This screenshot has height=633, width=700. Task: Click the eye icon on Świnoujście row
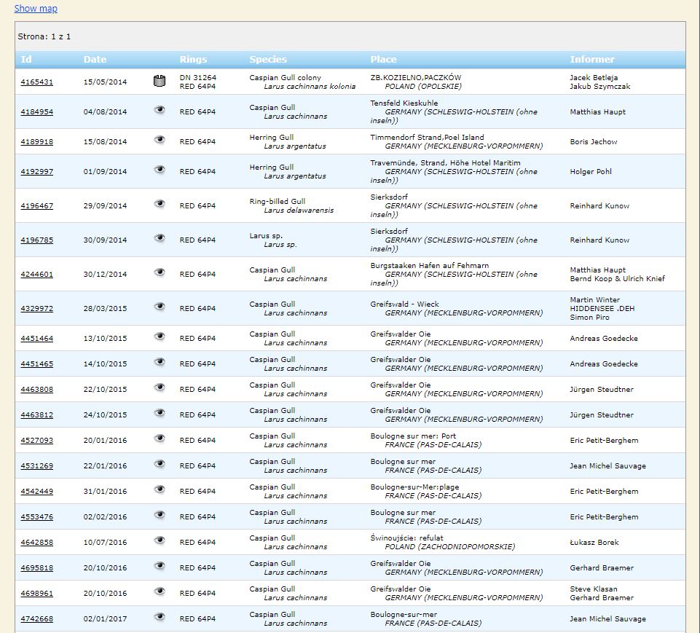(x=160, y=540)
